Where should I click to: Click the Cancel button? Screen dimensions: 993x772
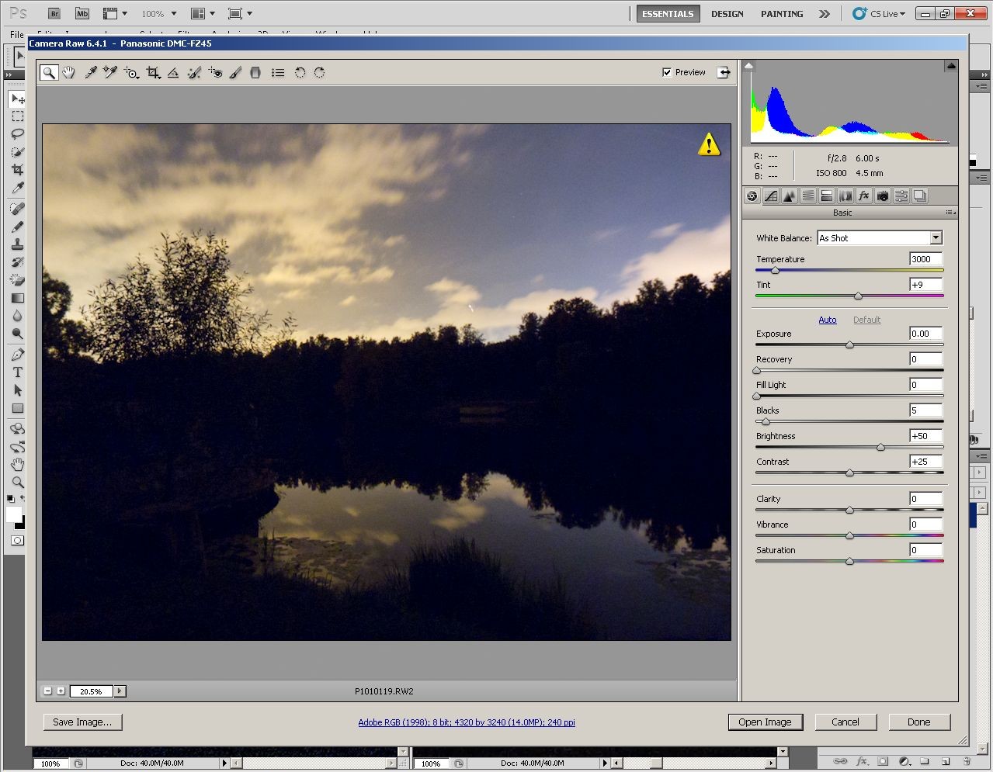pos(845,722)
